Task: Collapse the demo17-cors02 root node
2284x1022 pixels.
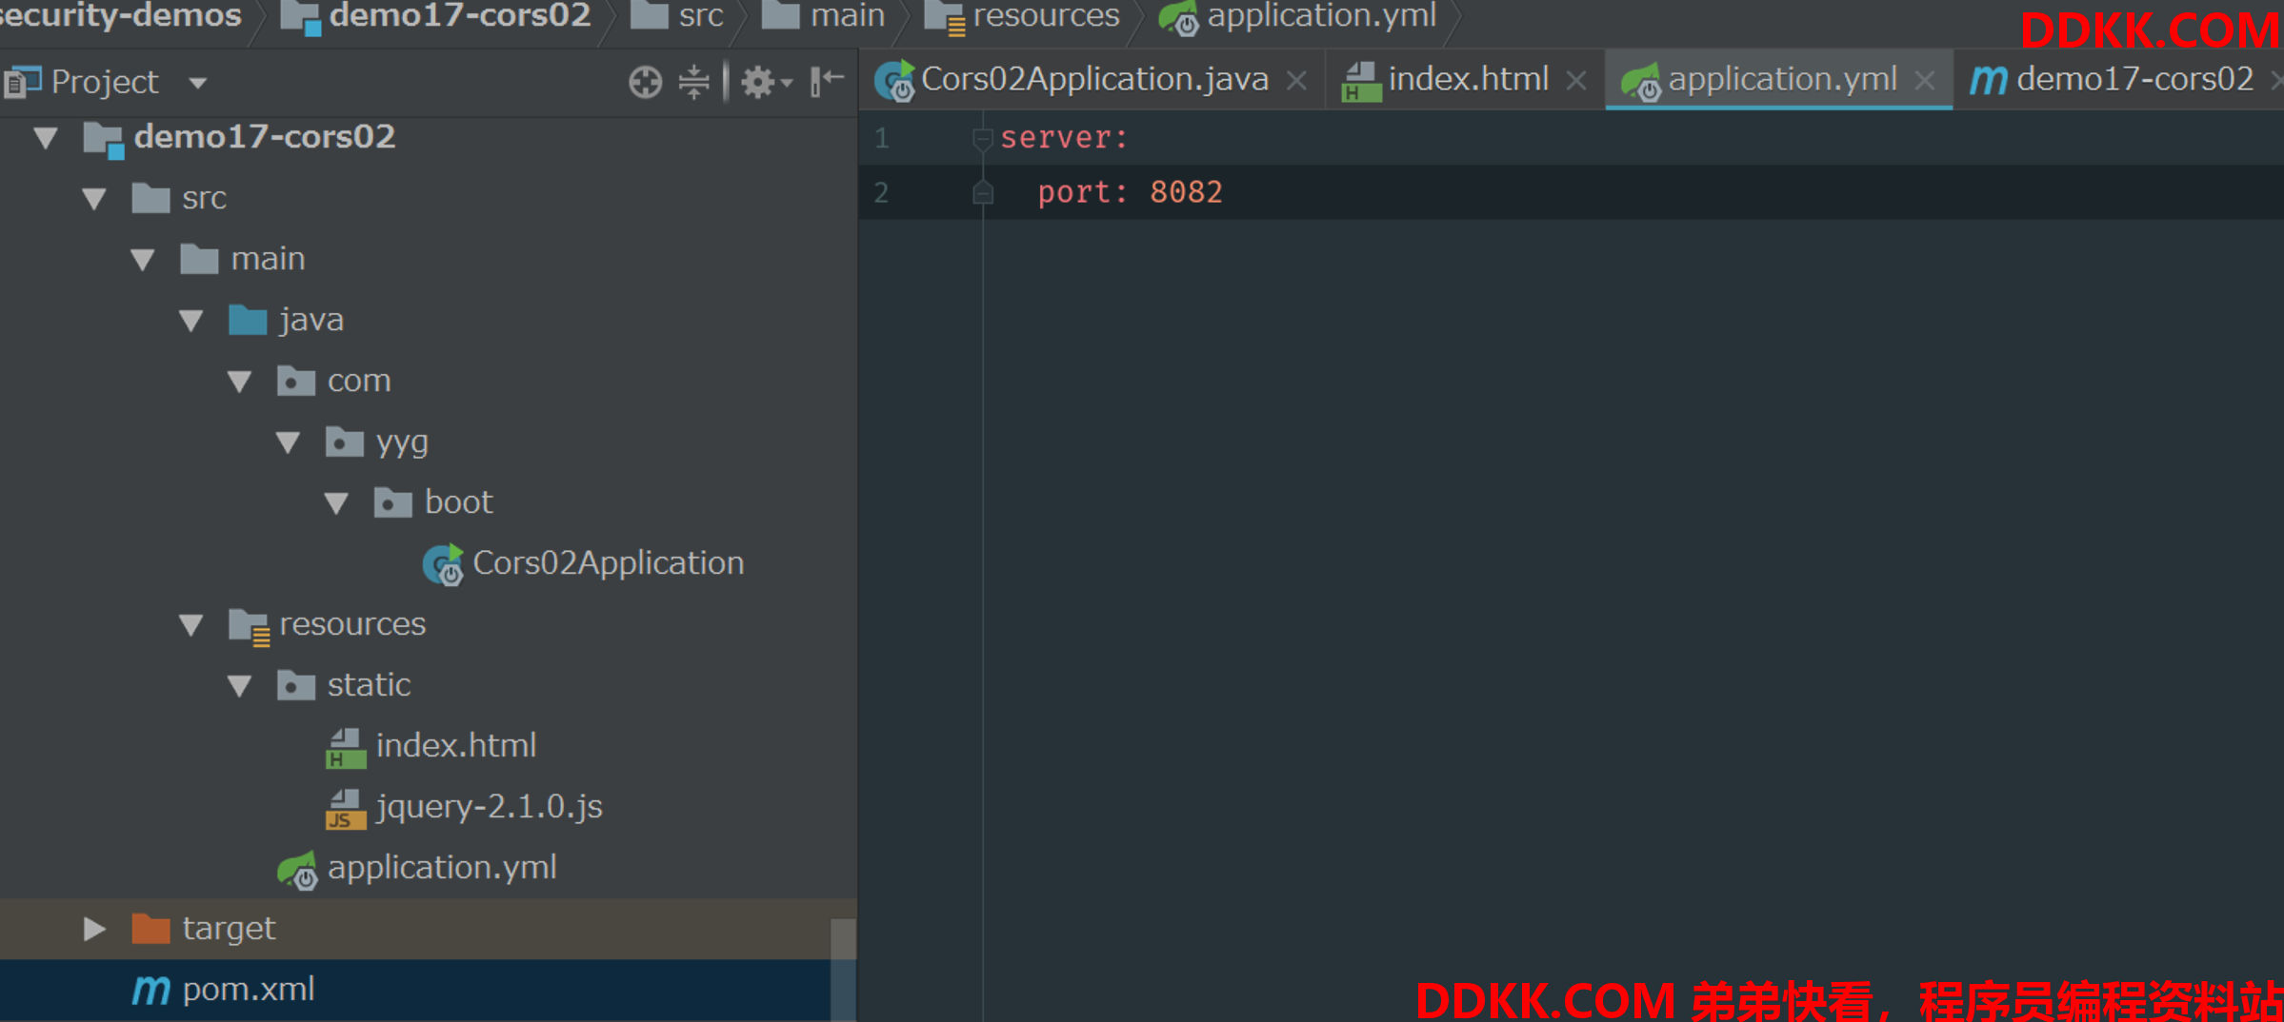Action: [x=45, y=138]
